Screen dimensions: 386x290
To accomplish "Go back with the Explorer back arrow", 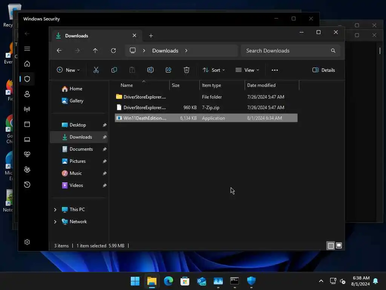I will (59, 51).
